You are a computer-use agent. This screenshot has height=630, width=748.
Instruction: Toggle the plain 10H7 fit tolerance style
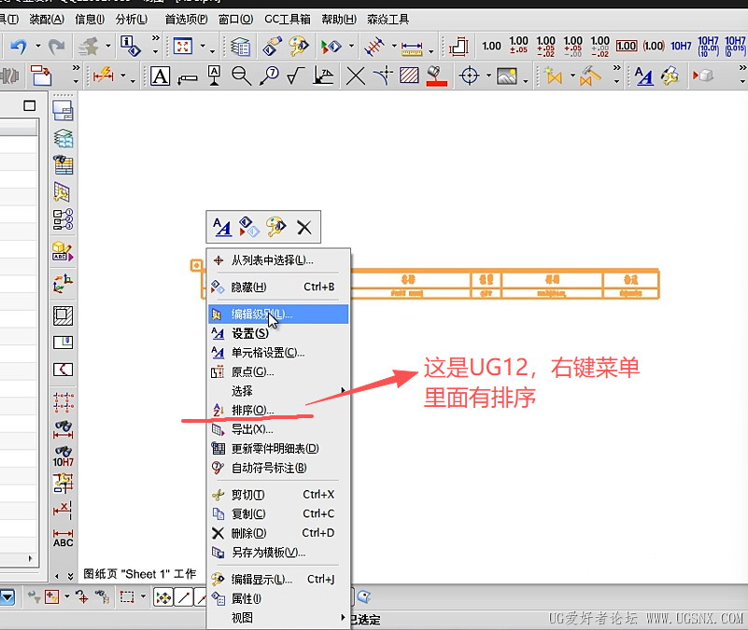coord(681,47)
